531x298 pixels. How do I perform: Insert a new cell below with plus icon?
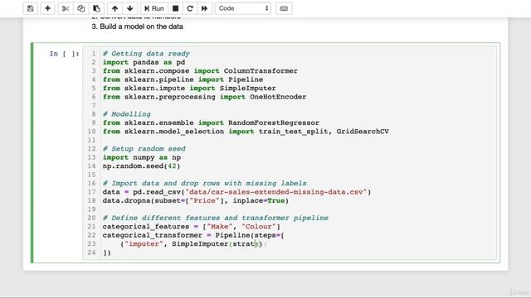pos(48,8)
